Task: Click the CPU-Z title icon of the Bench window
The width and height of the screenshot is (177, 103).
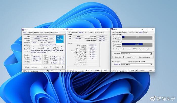Action: (112, 29)
